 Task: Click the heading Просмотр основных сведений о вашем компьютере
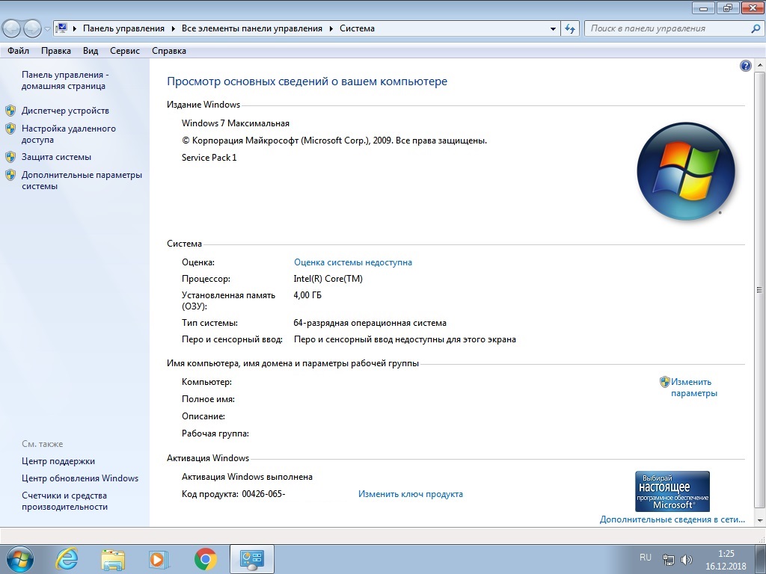tap(307, 81)
